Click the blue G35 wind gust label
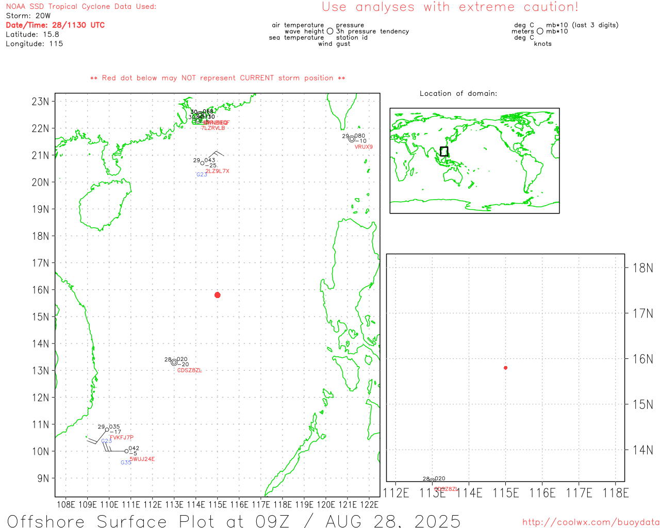The image size is (660, 528). 126,463
